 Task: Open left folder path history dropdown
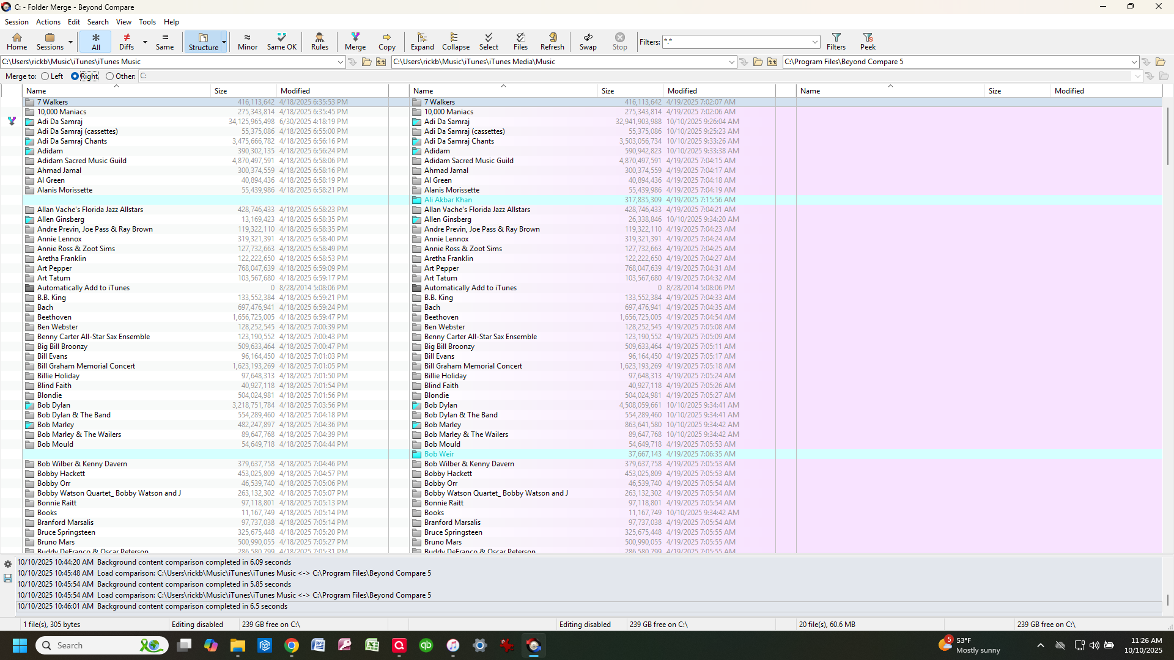(341, 62)
